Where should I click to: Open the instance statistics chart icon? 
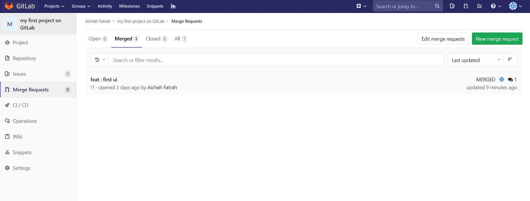(173, 6)
